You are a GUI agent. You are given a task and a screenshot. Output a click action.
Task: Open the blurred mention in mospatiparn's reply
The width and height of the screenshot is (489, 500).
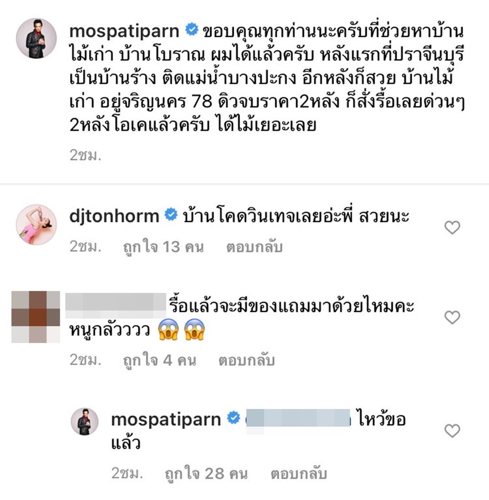tap(298, 418)
